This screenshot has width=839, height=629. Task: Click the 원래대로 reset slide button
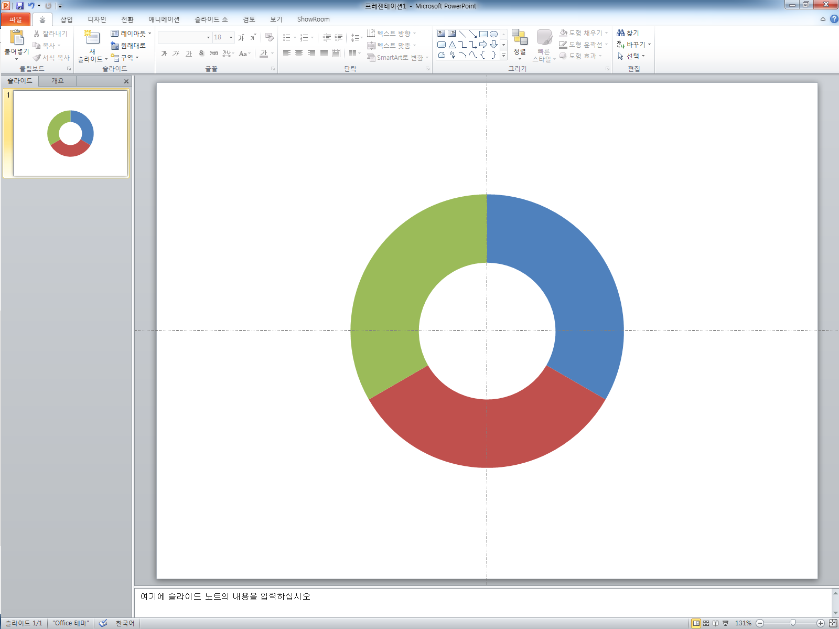tap(128, 46)
